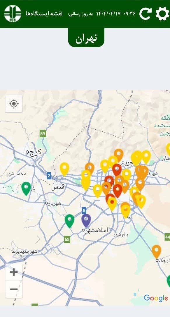The width and height of the screenshot is (170, 317).
Task: Center map using my-location target button
Action: pos(14,104)
